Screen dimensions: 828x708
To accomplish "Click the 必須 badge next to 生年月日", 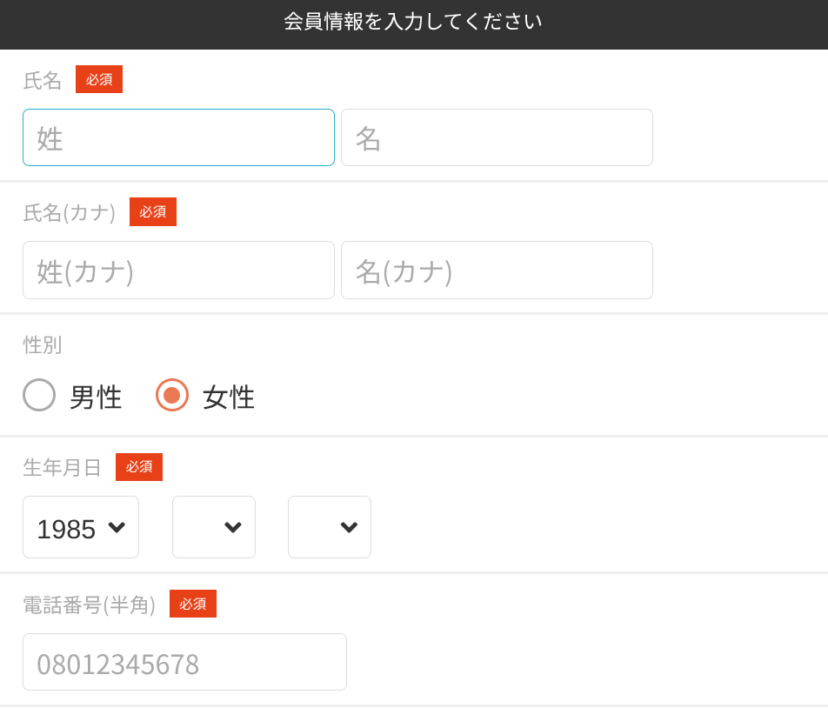I will pyautogui.click(x=139, y=467).
